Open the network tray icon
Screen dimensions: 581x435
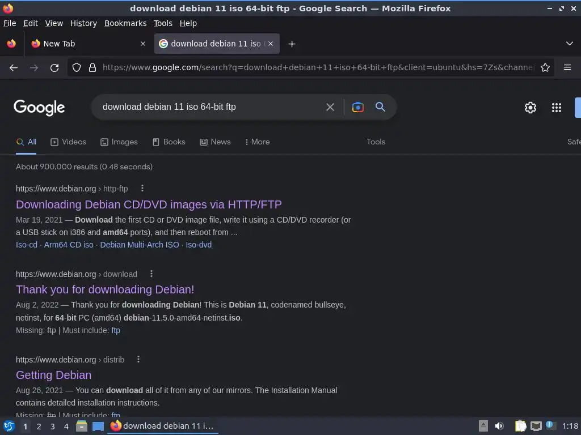click(536, 426)
